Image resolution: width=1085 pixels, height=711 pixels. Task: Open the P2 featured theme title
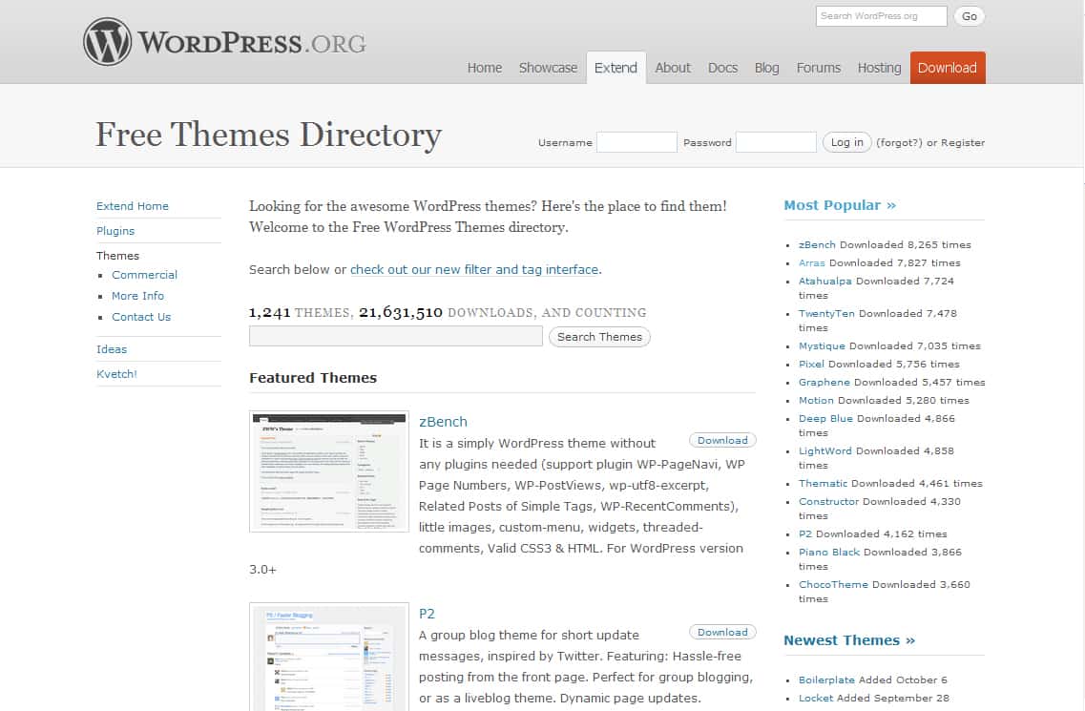[427, 614]
